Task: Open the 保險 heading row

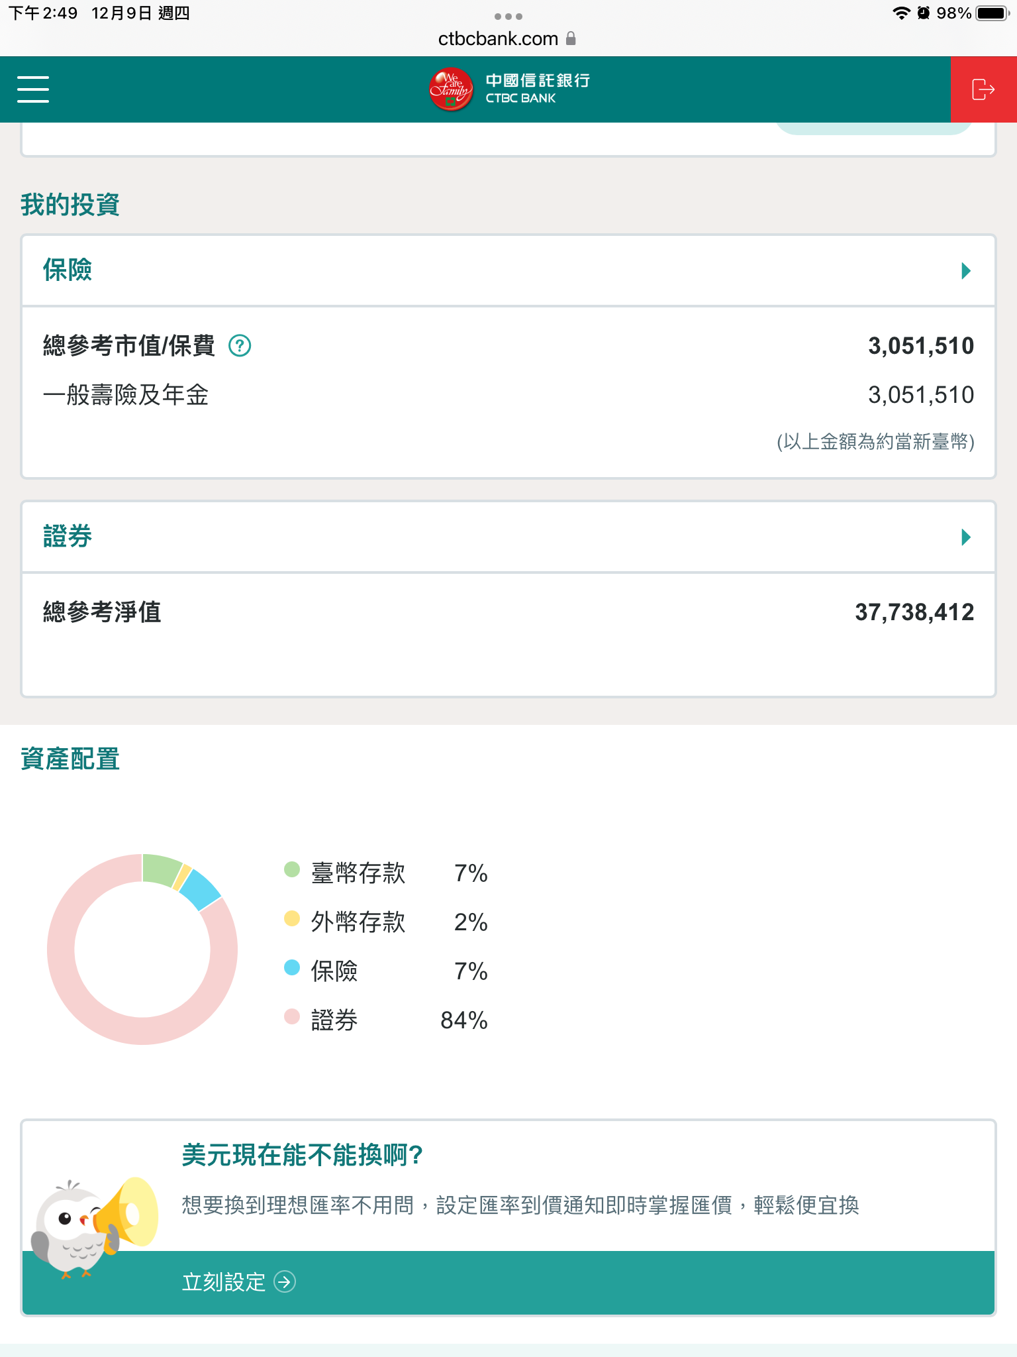Action: click(68, 270)
